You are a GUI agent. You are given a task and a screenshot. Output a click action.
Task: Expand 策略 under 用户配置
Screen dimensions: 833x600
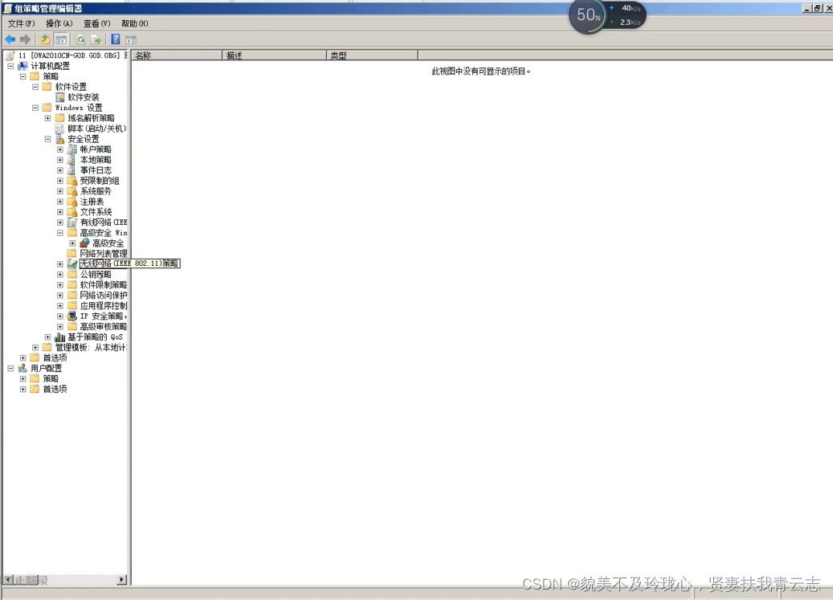(22, 378)
